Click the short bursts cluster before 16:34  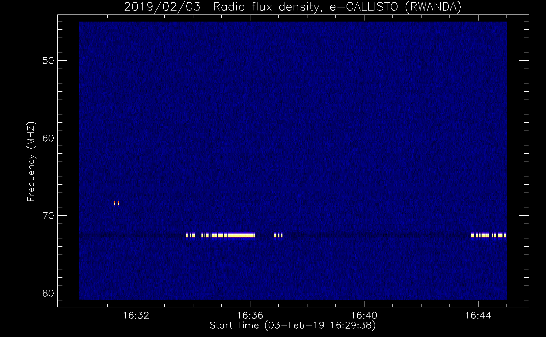tap(191, 235)
